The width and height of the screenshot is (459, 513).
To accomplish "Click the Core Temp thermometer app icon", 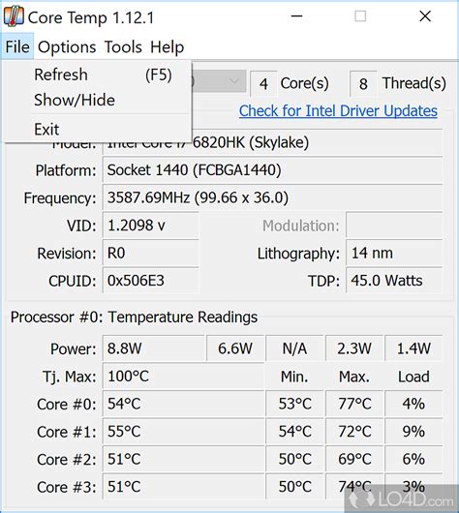I will 14,16.
